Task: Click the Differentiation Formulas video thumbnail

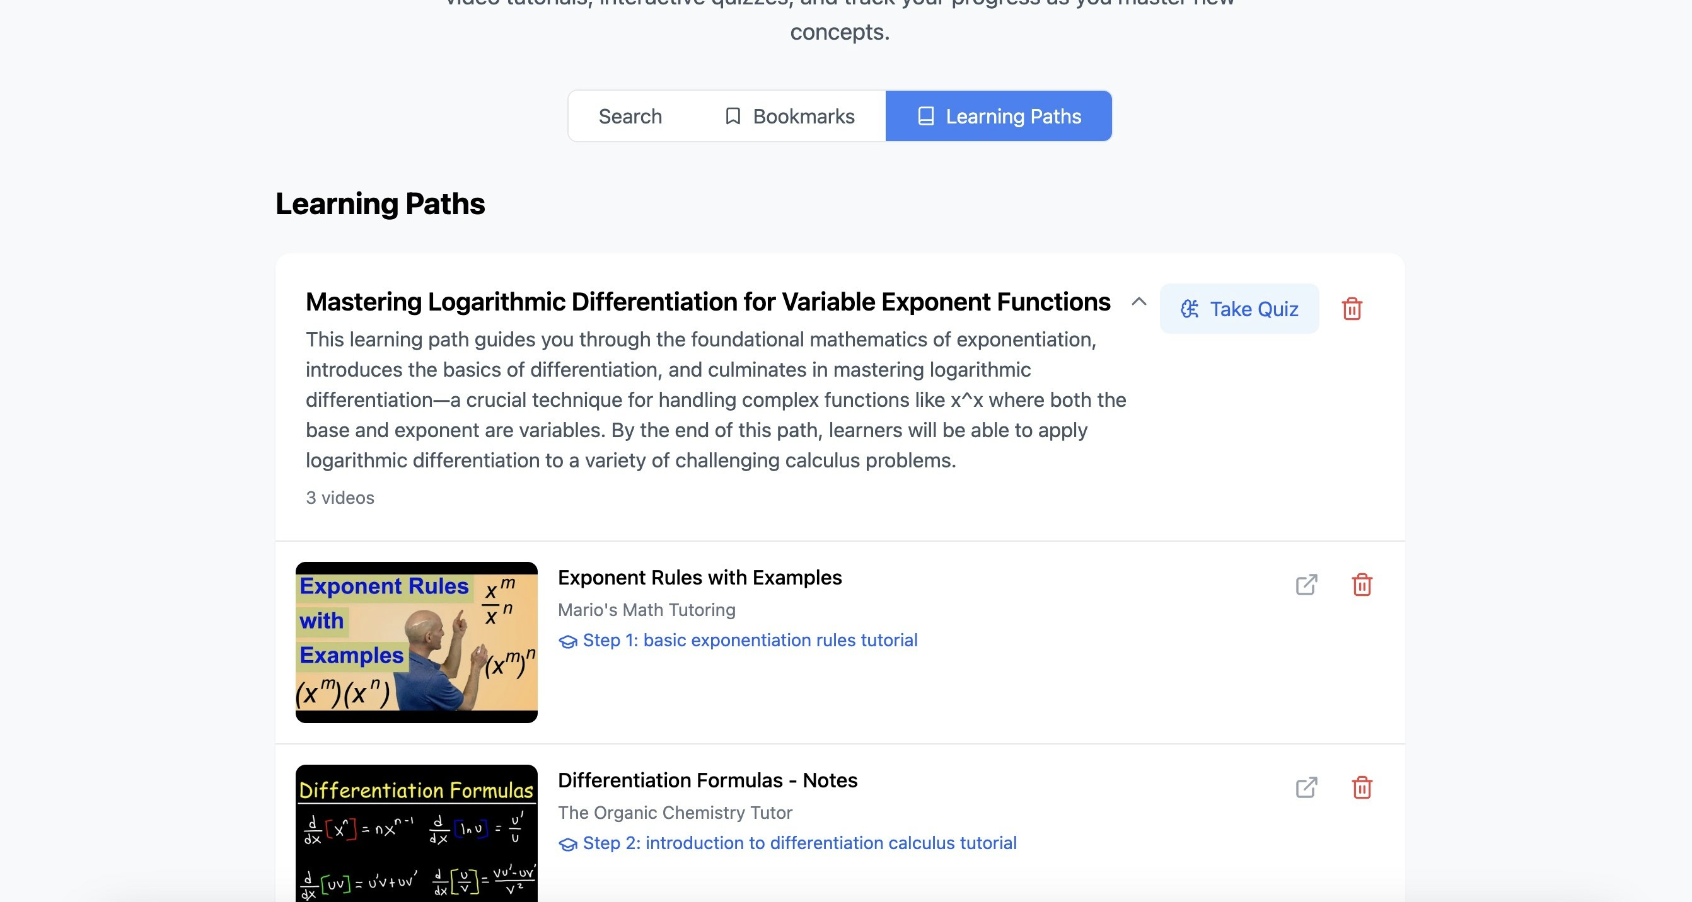Action: [417, 833]
